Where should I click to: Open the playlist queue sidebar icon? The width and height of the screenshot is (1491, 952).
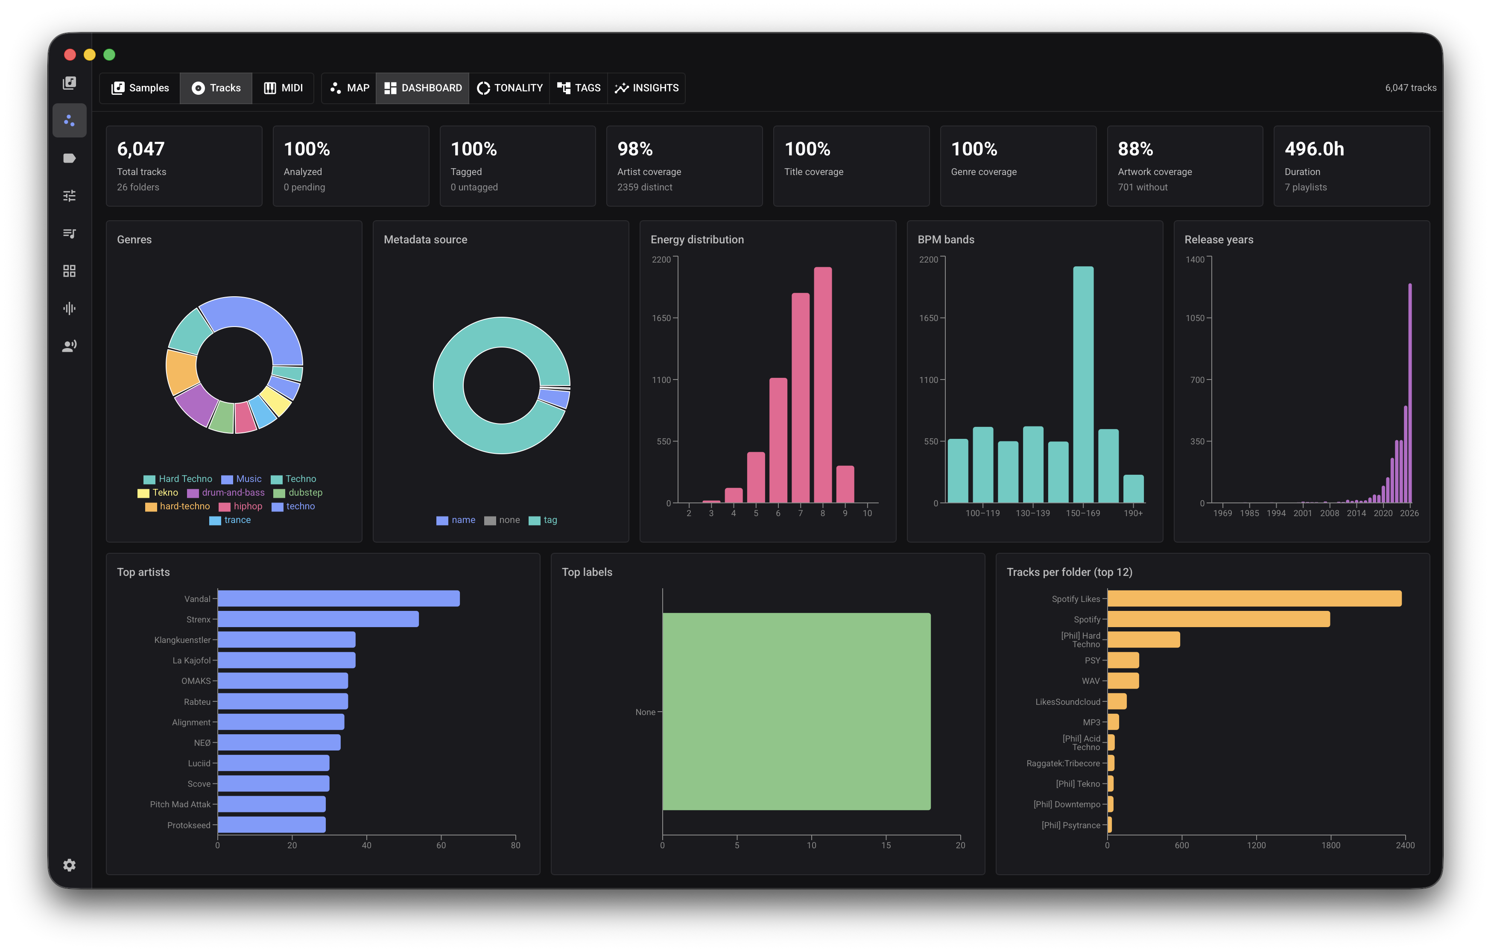pyautogui.click(x=69, y=234)
